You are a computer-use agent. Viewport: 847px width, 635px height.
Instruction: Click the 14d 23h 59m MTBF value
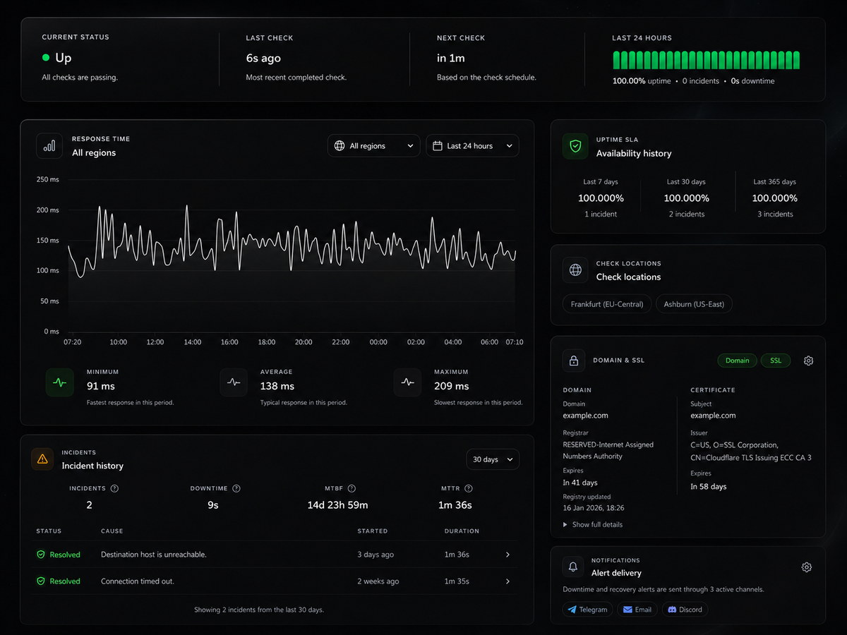pos(337,505)
